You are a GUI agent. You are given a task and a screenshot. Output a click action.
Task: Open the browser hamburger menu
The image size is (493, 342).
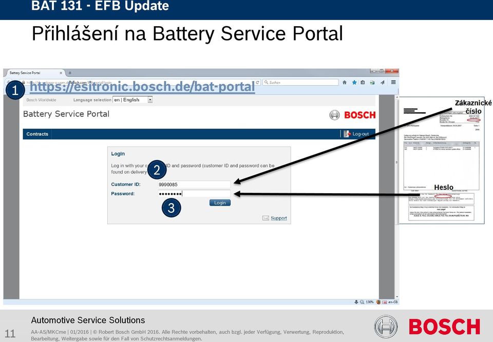[x=393, y=82]
